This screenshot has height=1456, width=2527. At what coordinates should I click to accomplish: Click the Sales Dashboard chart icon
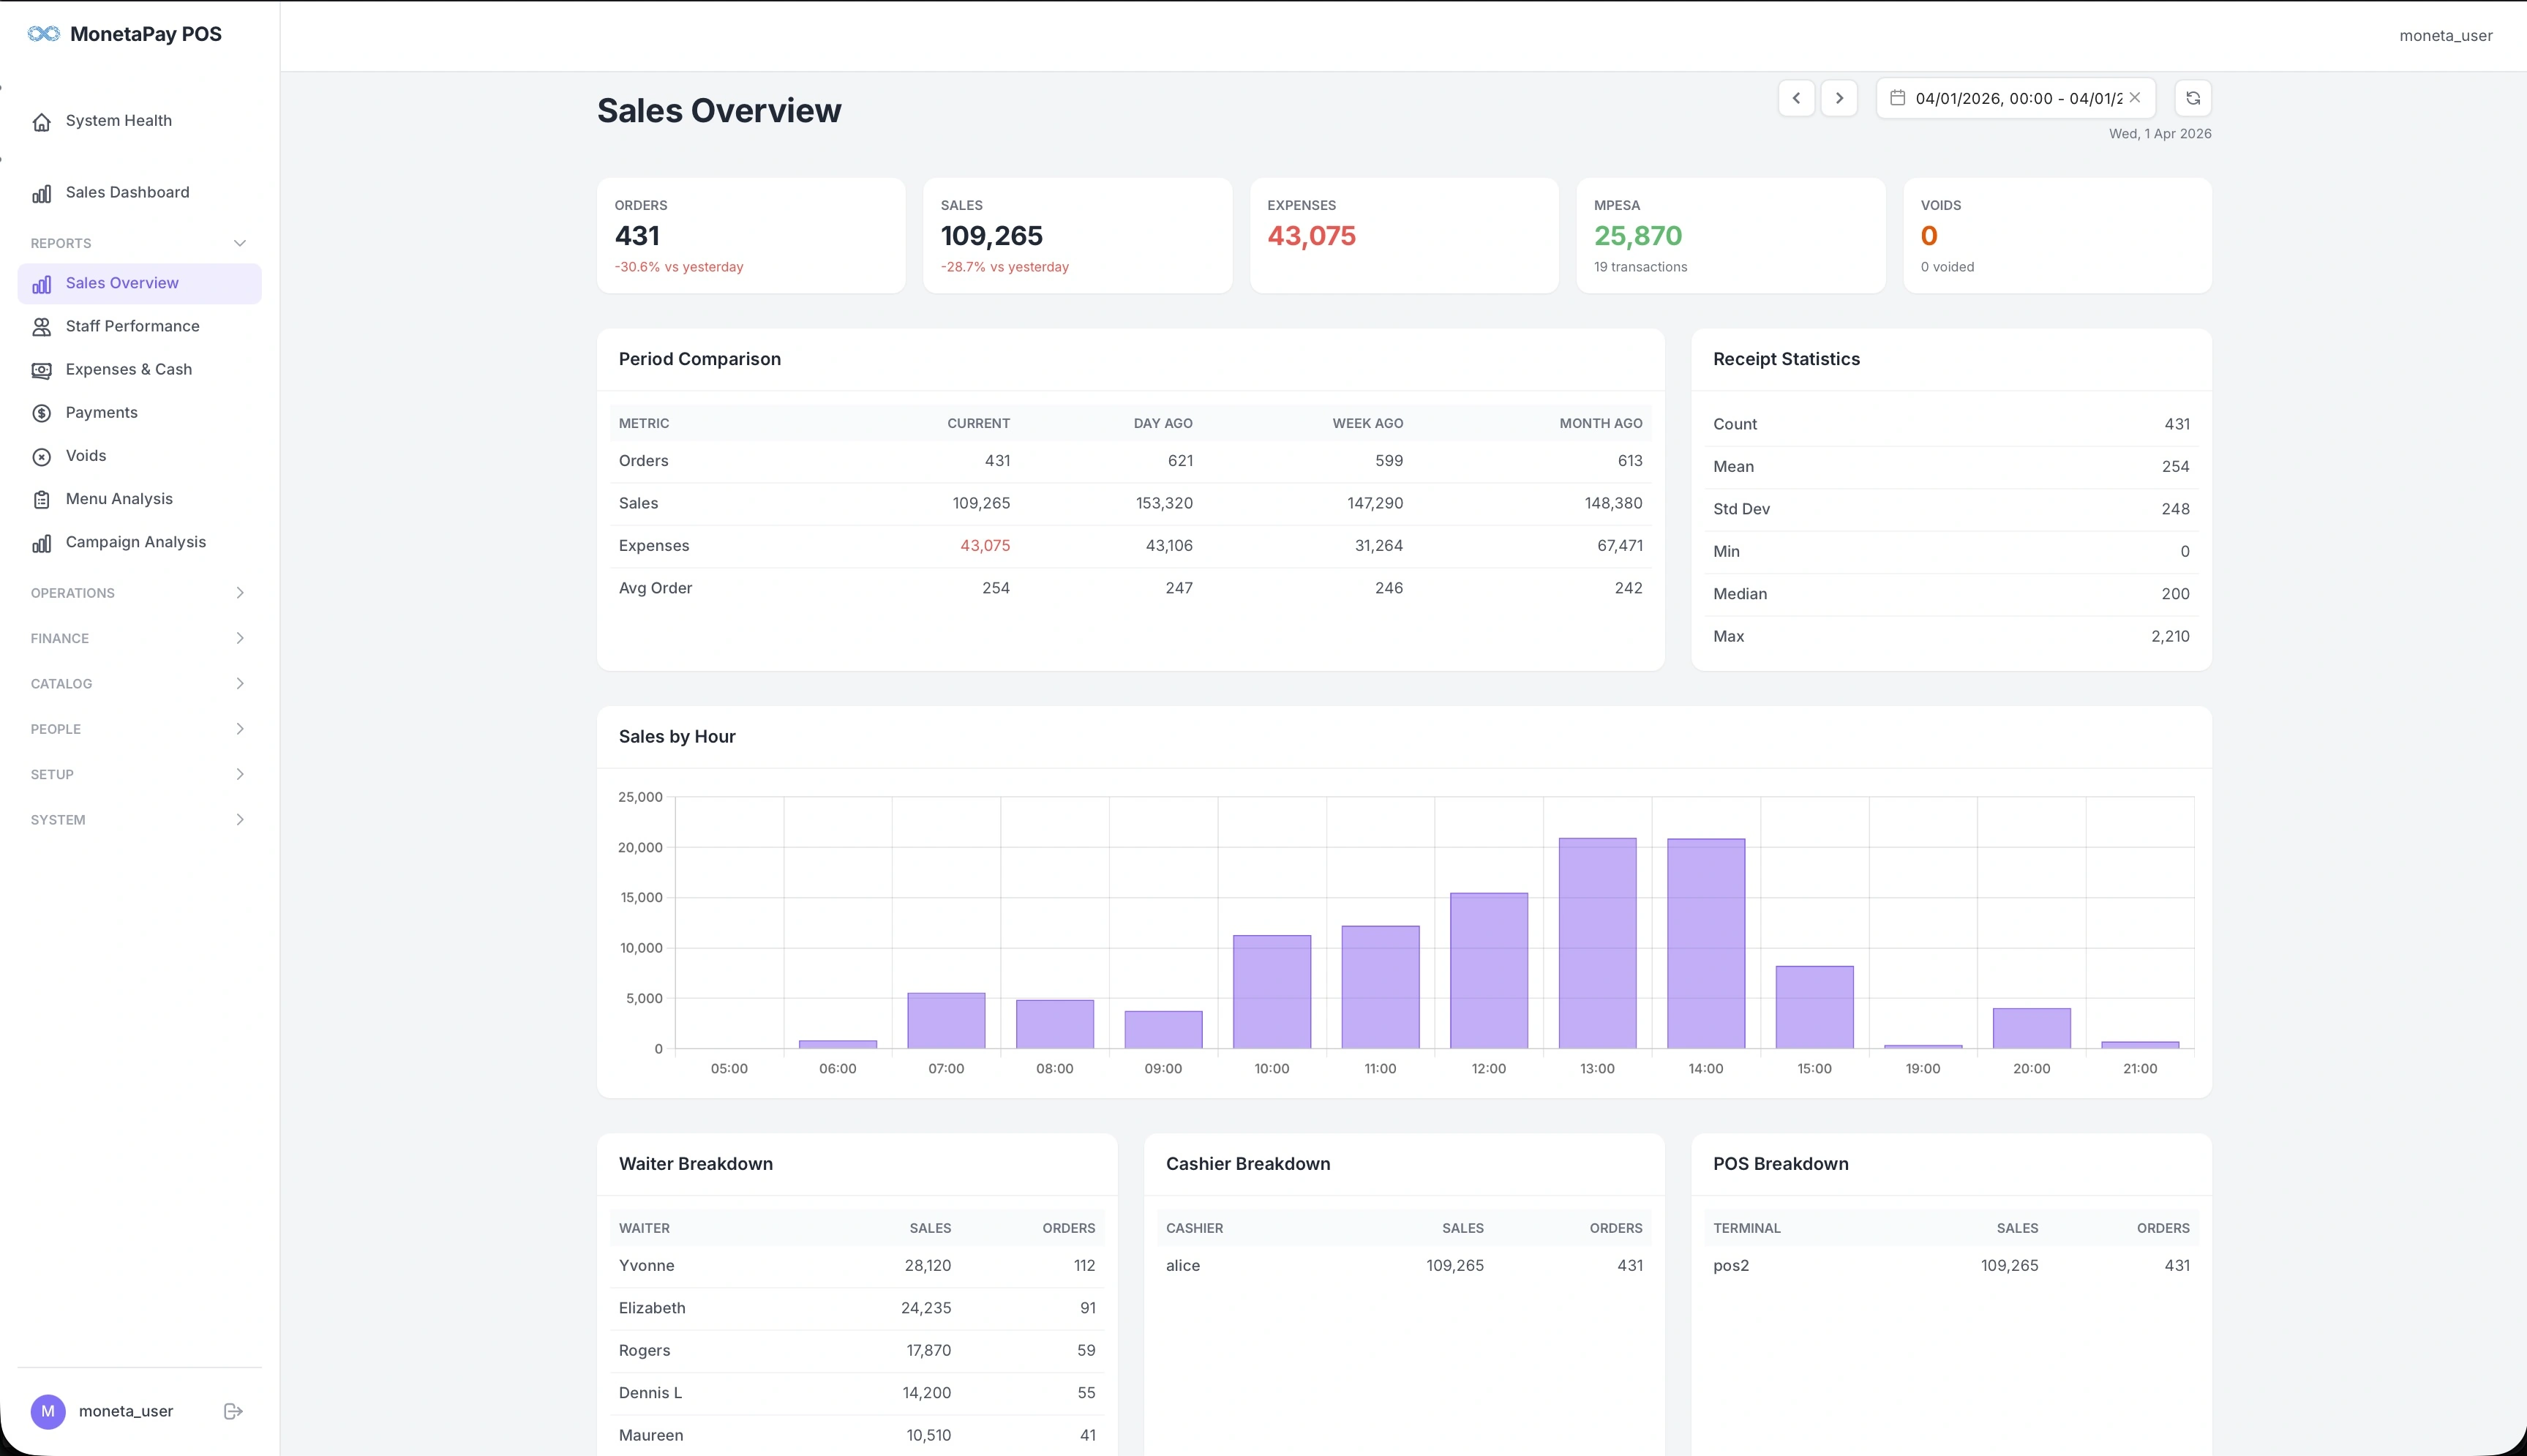point(41,193)
